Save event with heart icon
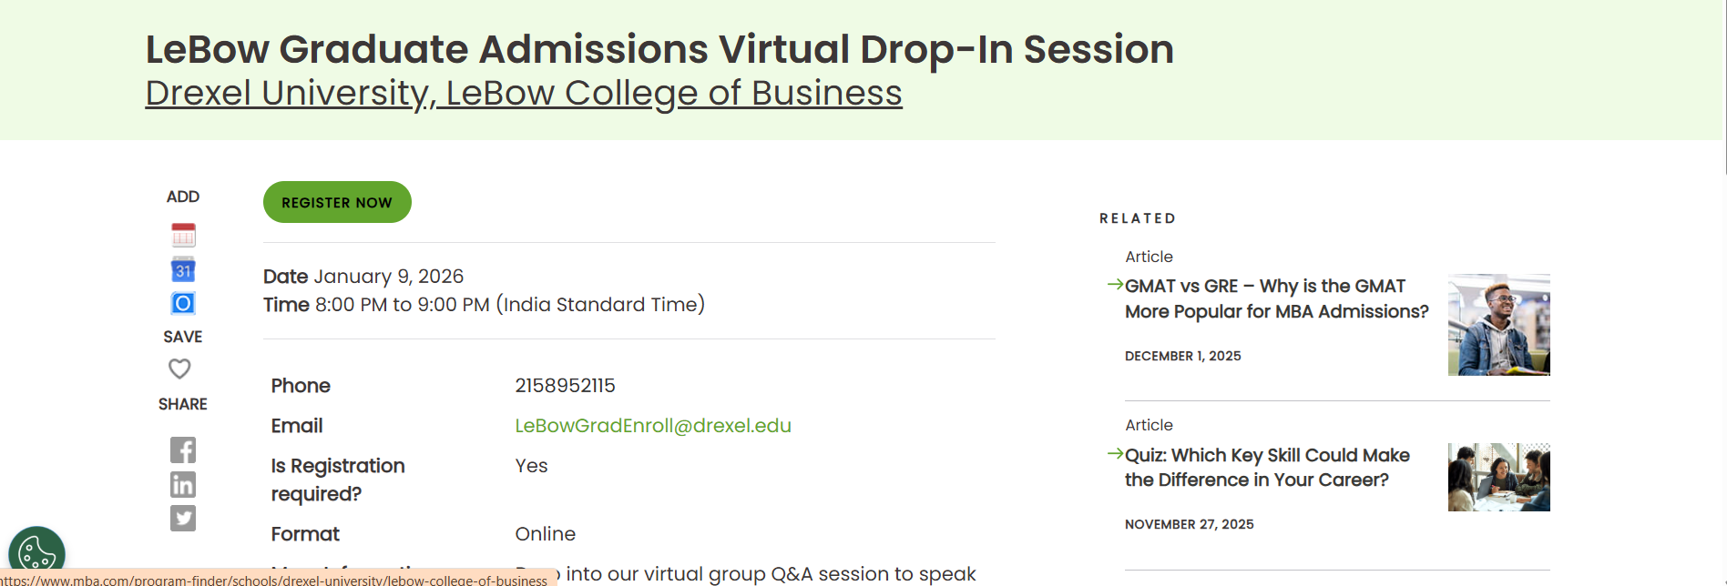The width and height of the screenshot is (1727, 586). pos(179,369)
